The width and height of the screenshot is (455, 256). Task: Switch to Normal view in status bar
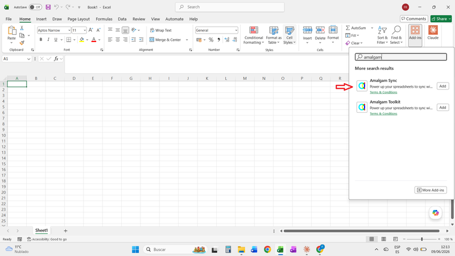click(x=371, y=239)
